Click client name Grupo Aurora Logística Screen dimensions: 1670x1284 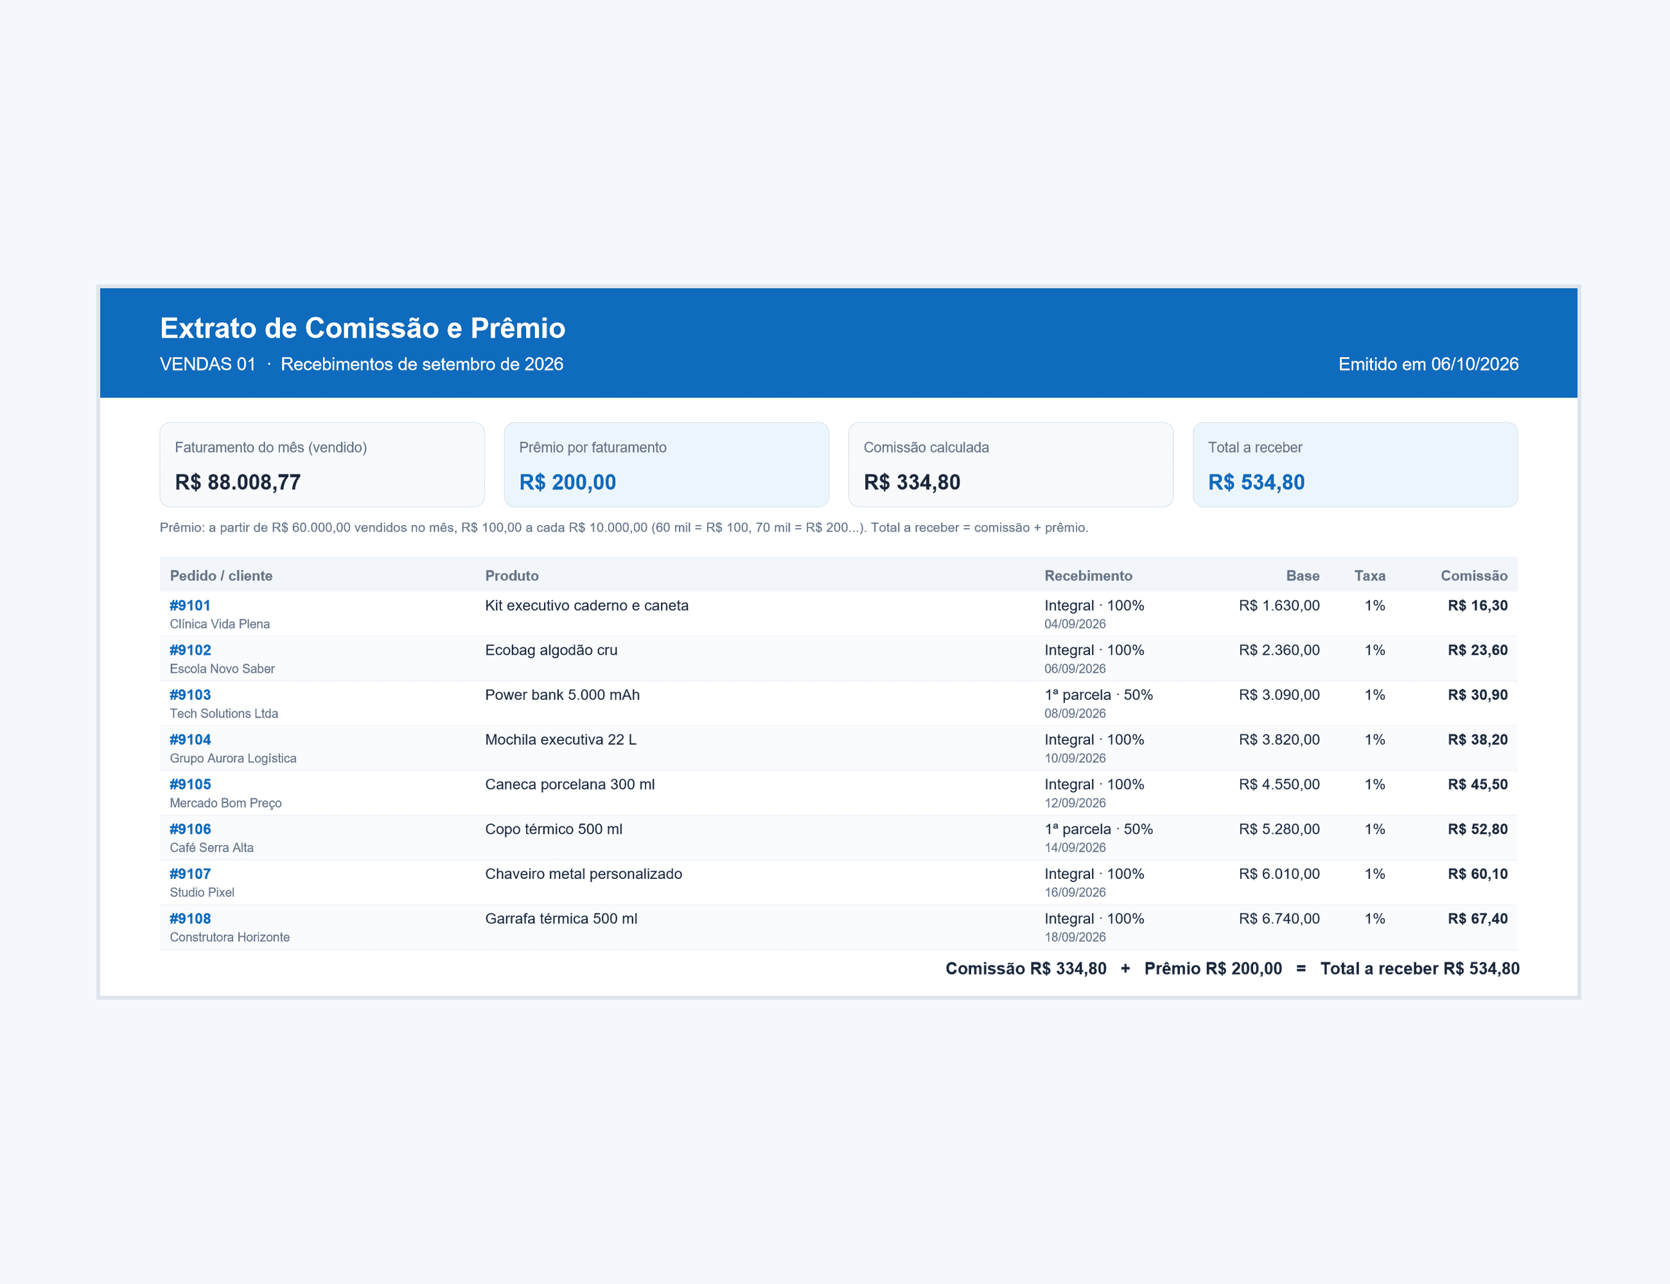[233, 758]
